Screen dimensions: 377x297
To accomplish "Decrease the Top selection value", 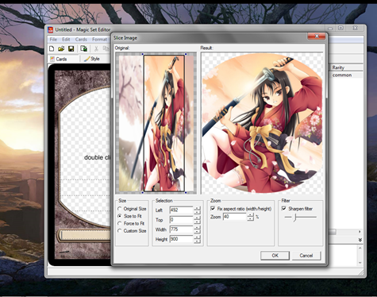I will coord(197,222).
